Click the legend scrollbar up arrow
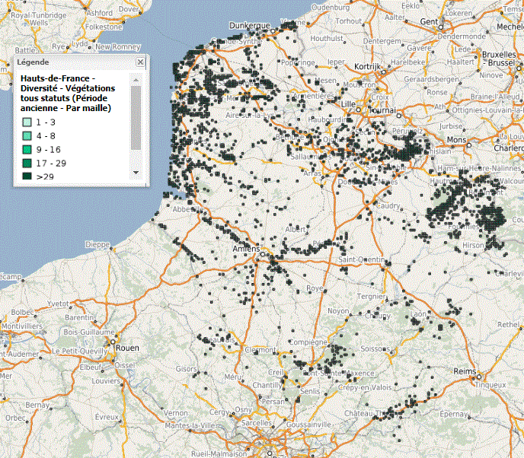 tap(136, 79)
